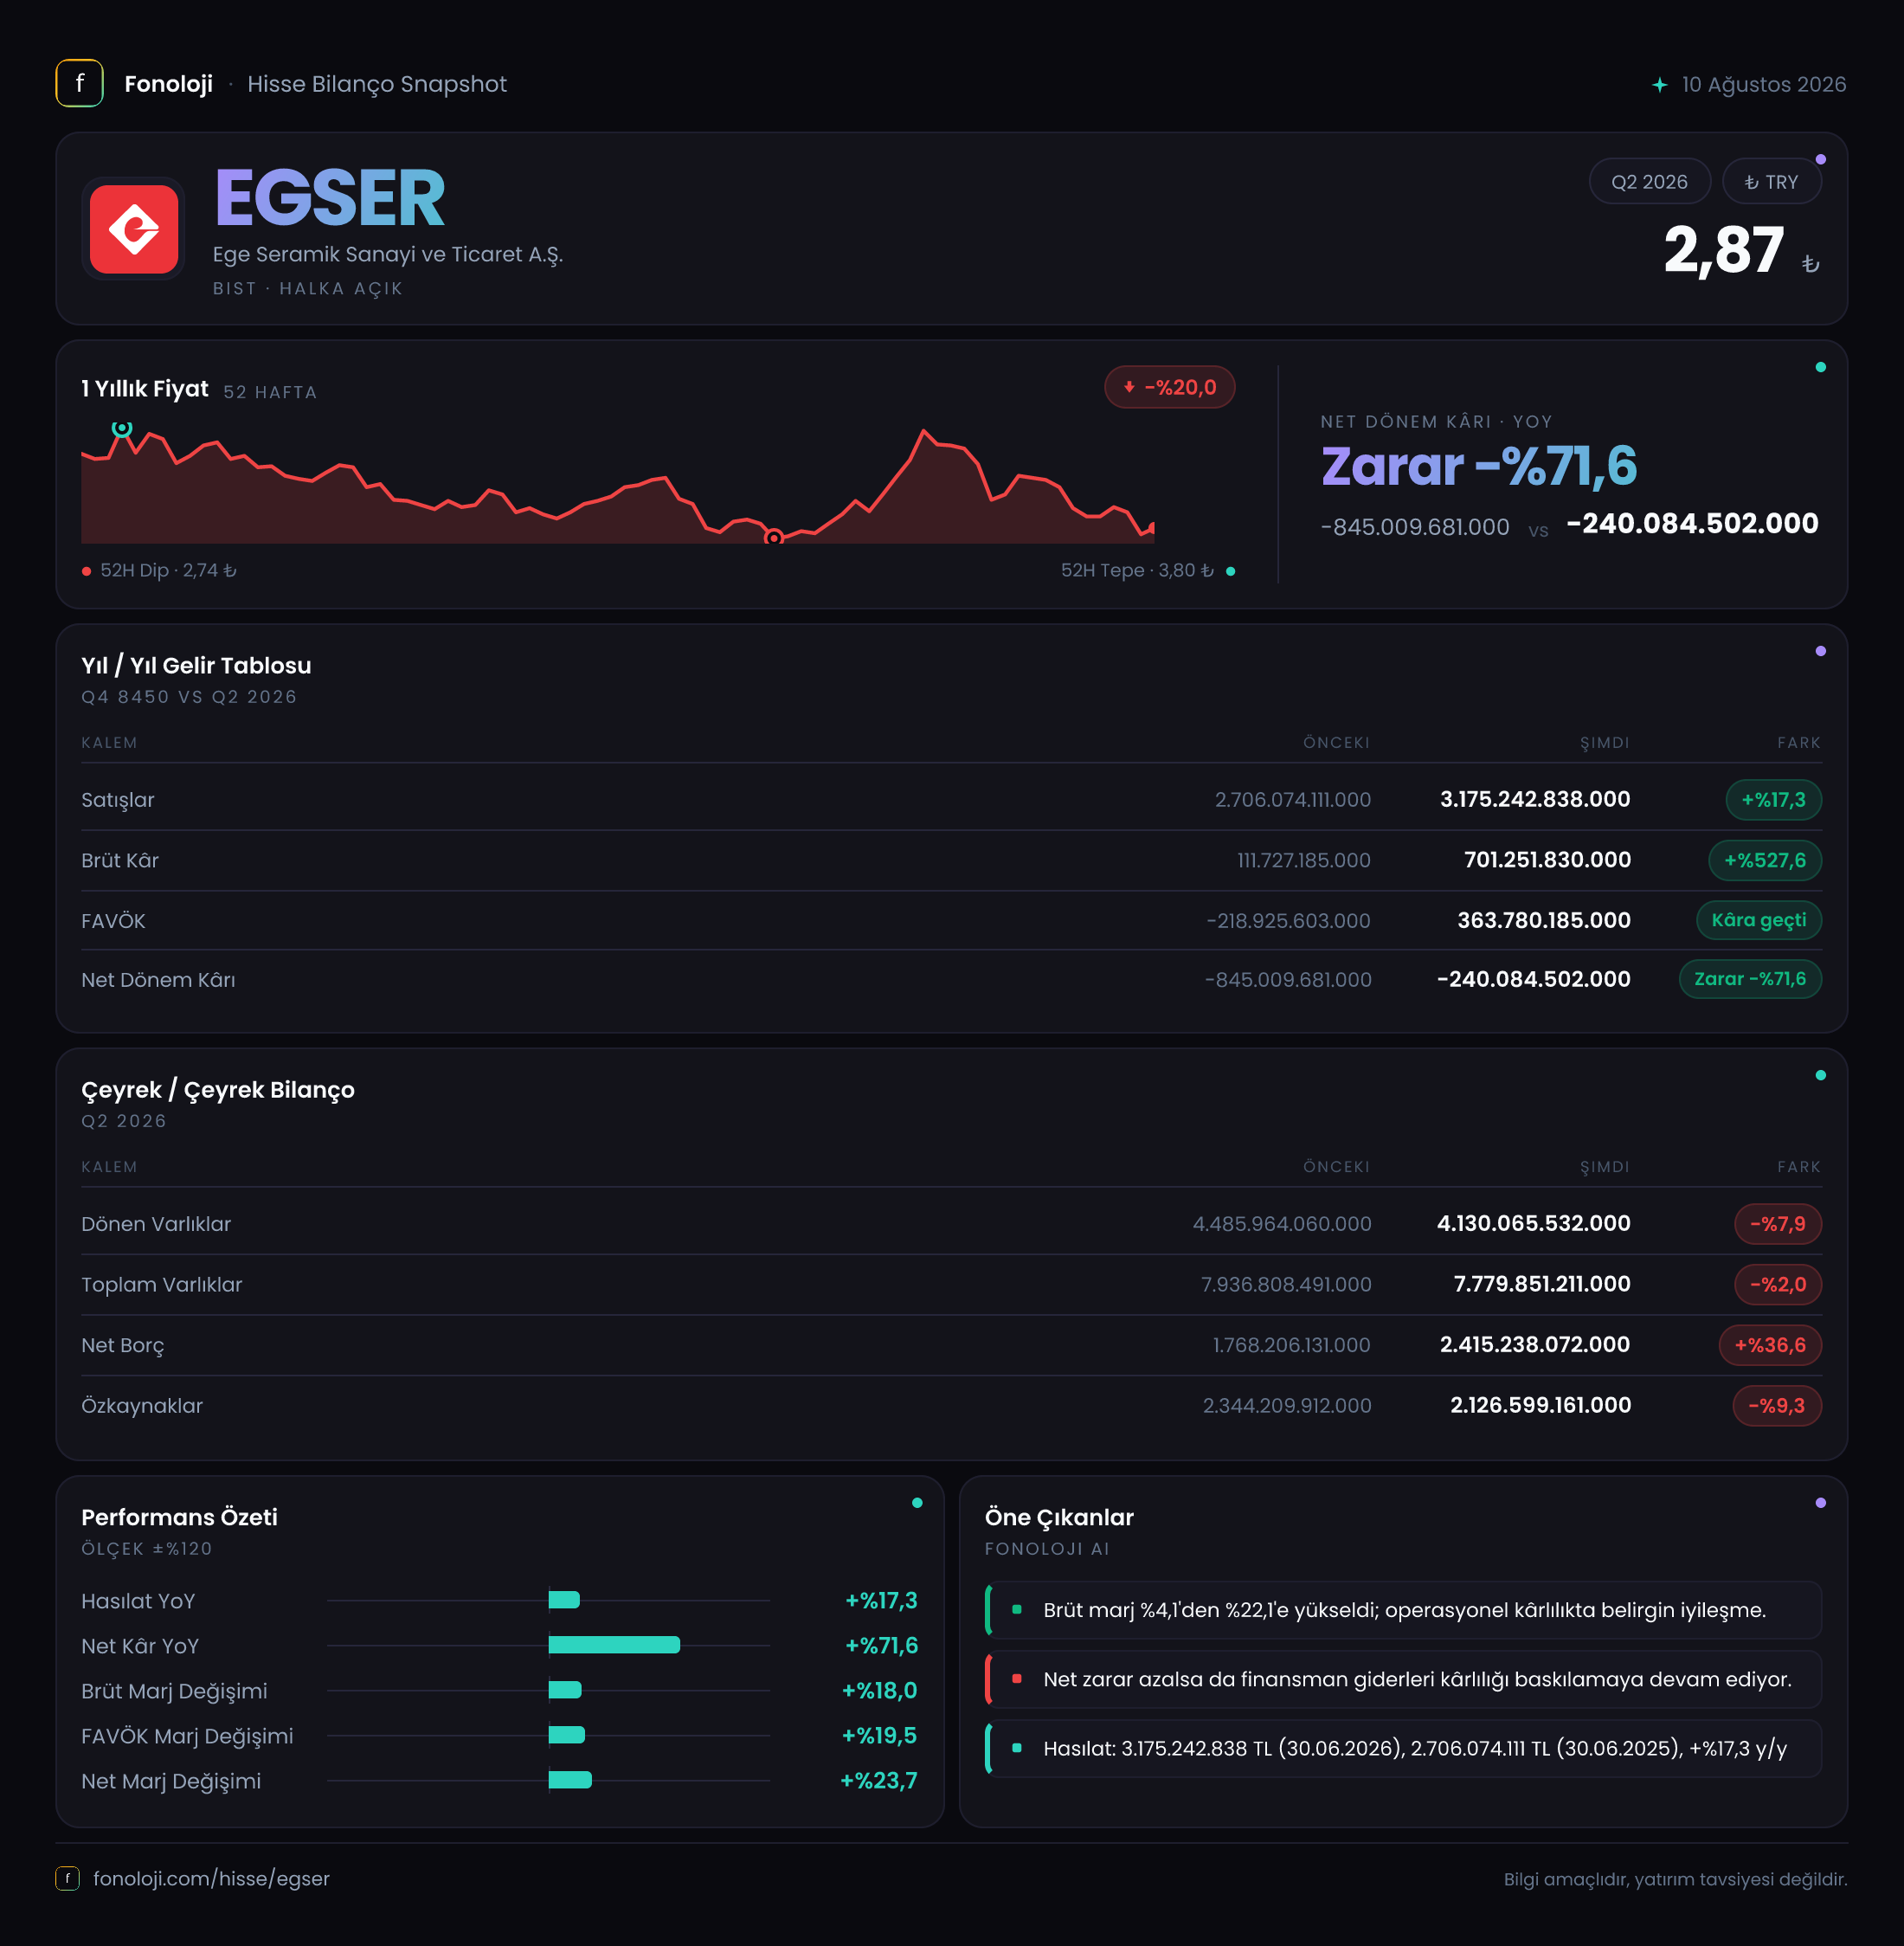Screen dimensions: 1904x1946
Task: Click the Net Kâr YoY performance bar
Action: (x=614, y=1645)
